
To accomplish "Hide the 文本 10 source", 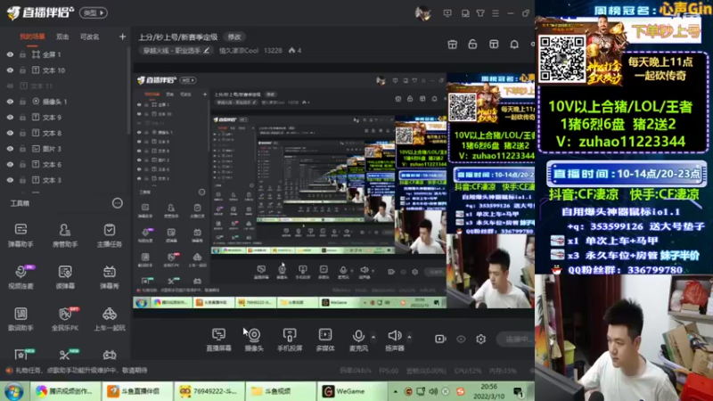I will coord(10,70).
